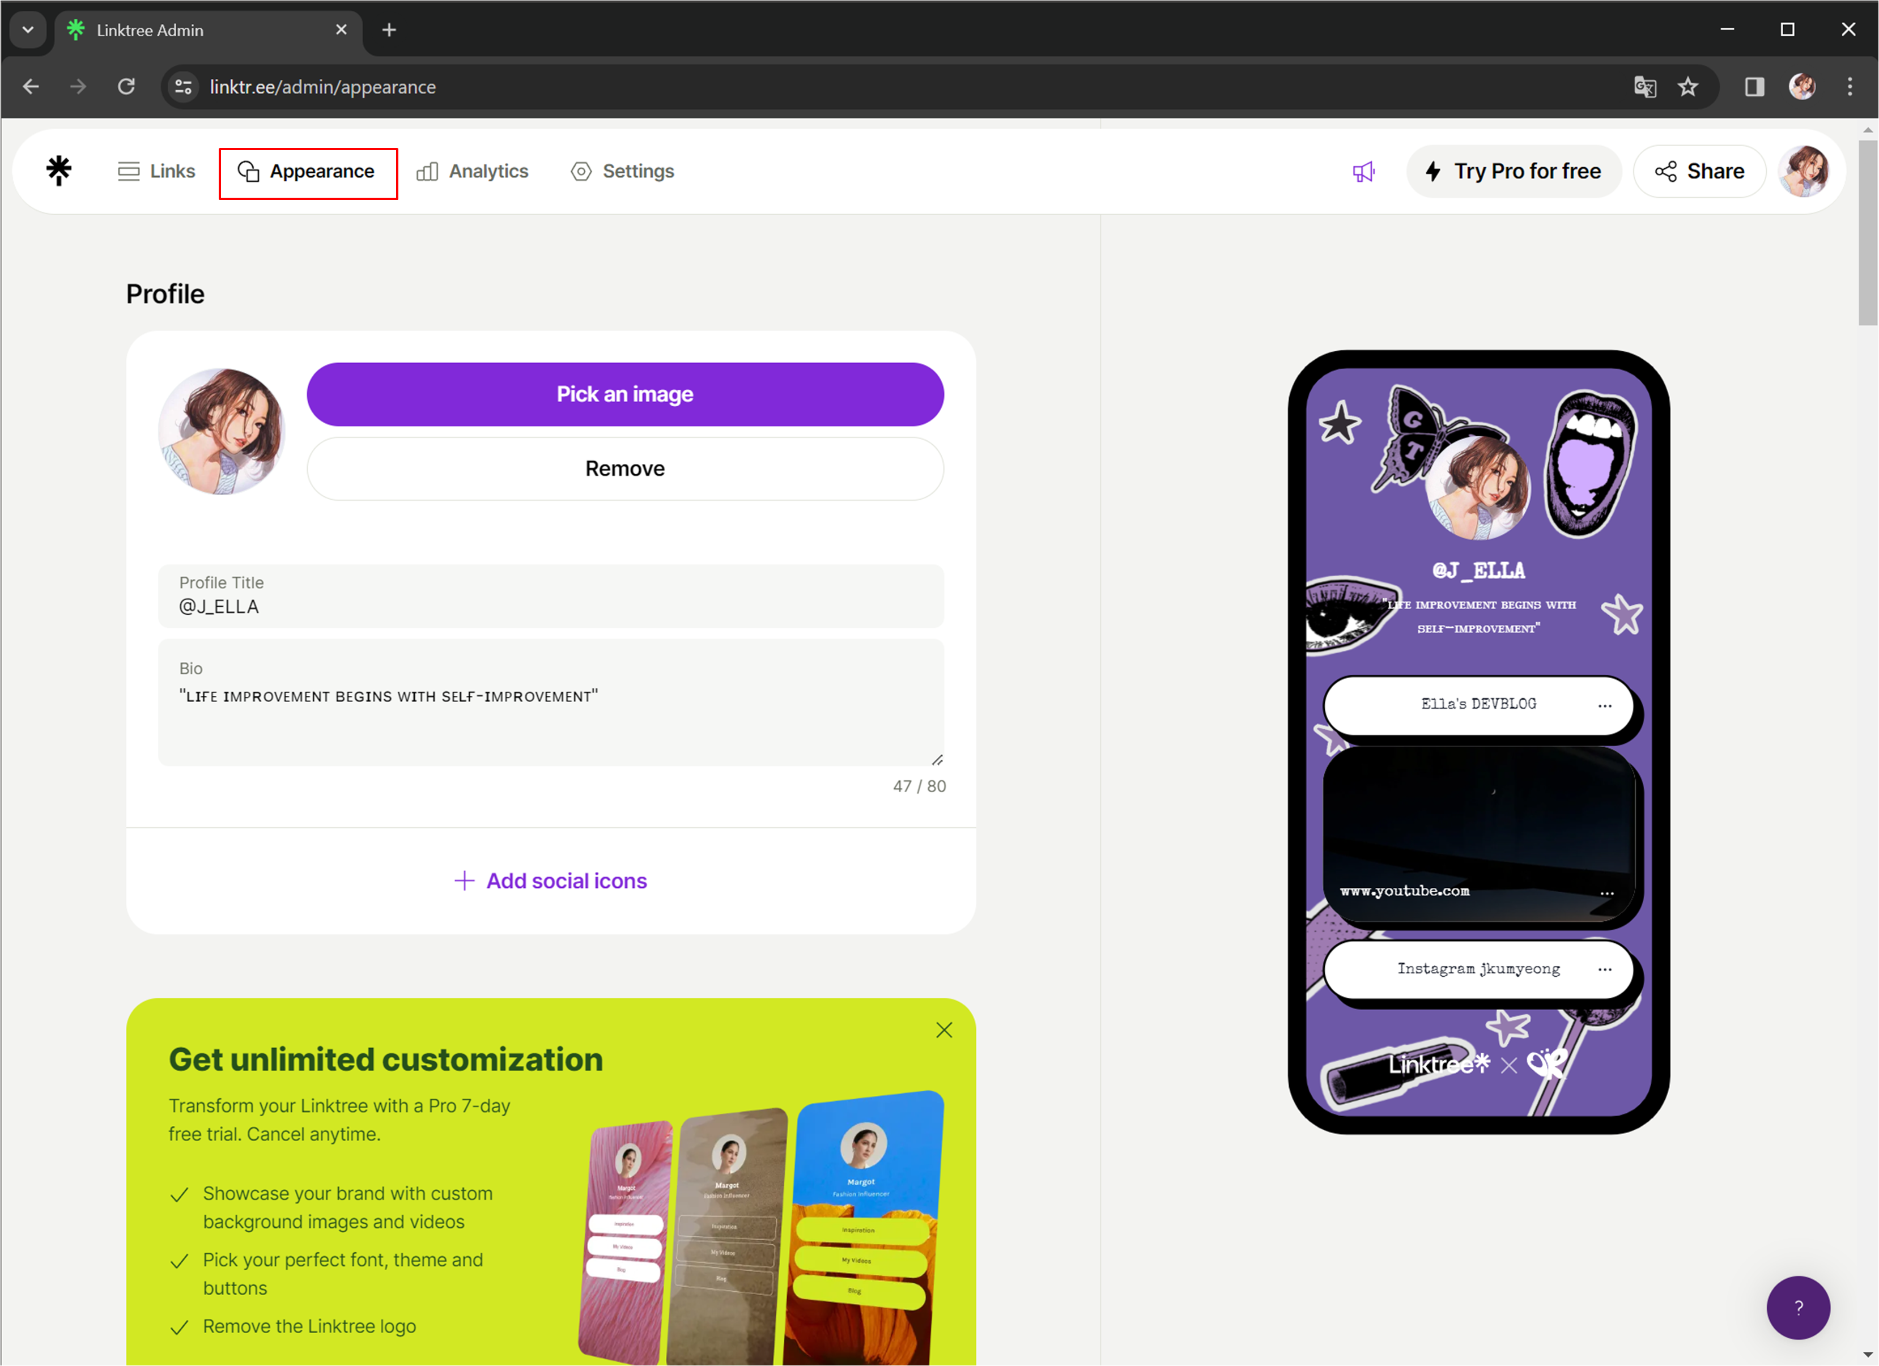
Task: Dismiss the unlimited customization banner
Action: pos(943,1029)
